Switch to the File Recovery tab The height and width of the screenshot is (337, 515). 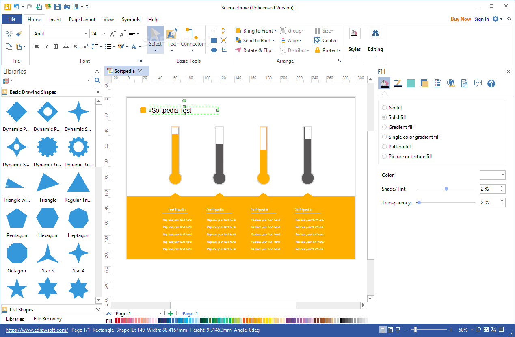48,319
